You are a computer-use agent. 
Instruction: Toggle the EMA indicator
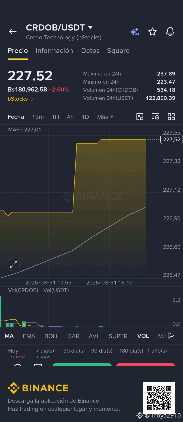[x=29, y=336]
